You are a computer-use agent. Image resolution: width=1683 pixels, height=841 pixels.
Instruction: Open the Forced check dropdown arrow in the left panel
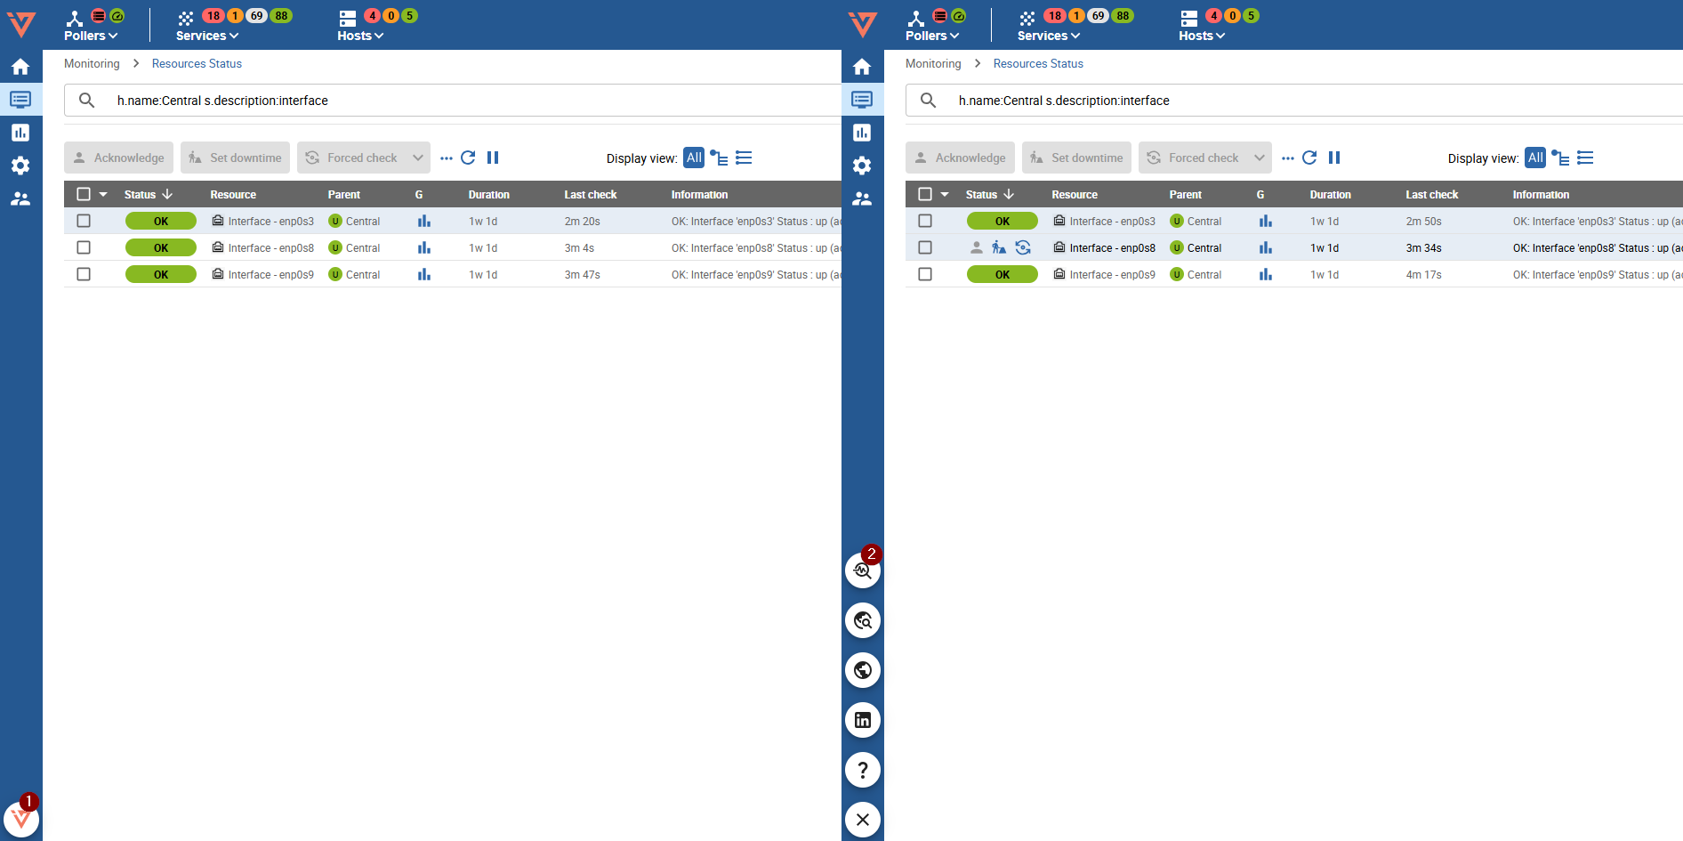pos(417,158)
